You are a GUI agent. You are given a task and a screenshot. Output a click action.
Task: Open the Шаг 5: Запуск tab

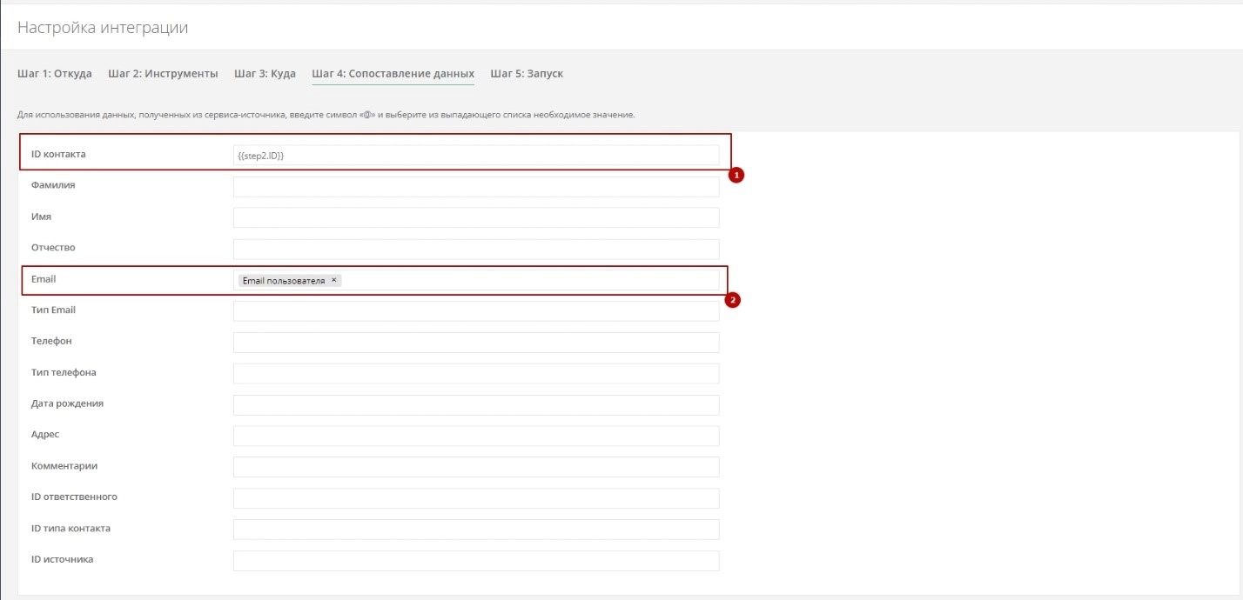[527, 74]
